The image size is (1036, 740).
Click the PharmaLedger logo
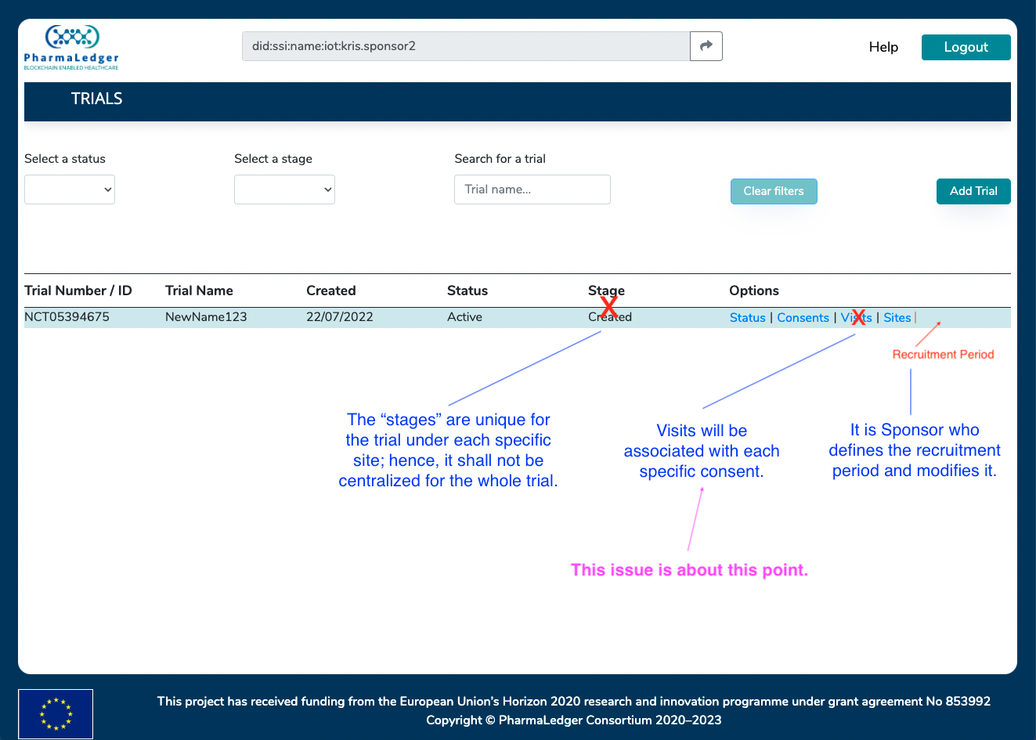pyautogui.click(x=70, y=47)
